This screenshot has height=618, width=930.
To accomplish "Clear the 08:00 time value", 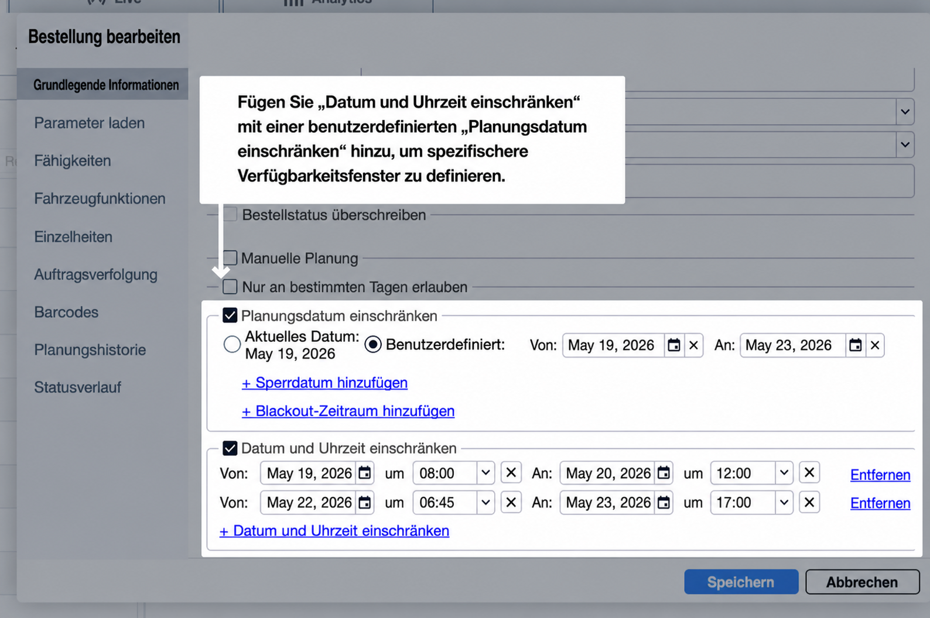I will tap(511, 473).
